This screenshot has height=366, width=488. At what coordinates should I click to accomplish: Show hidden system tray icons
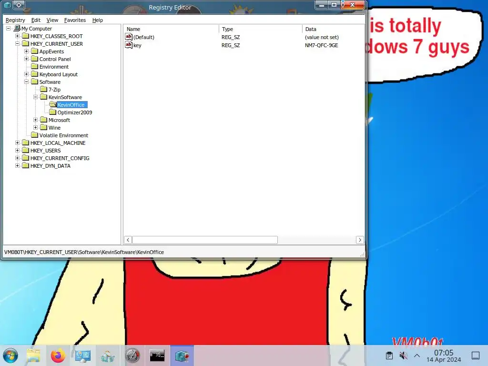pyautogui.click(x=417, y=356)
